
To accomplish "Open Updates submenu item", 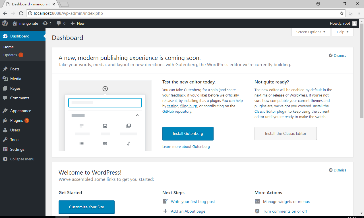I will point(13,55).
